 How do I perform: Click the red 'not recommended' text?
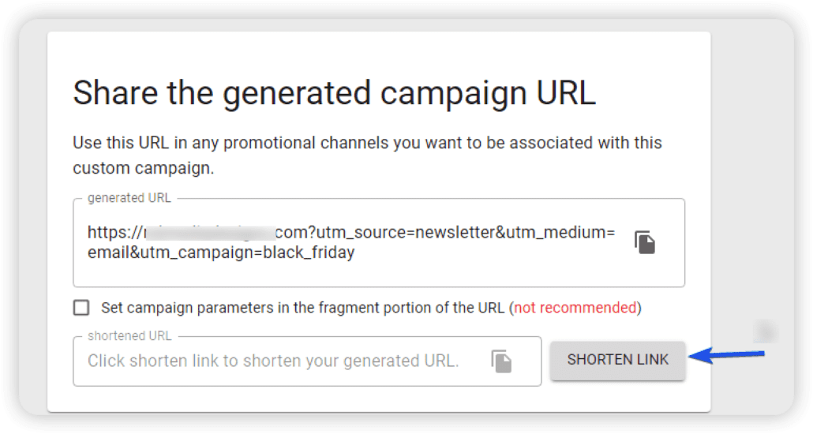(x=575, y=308)
